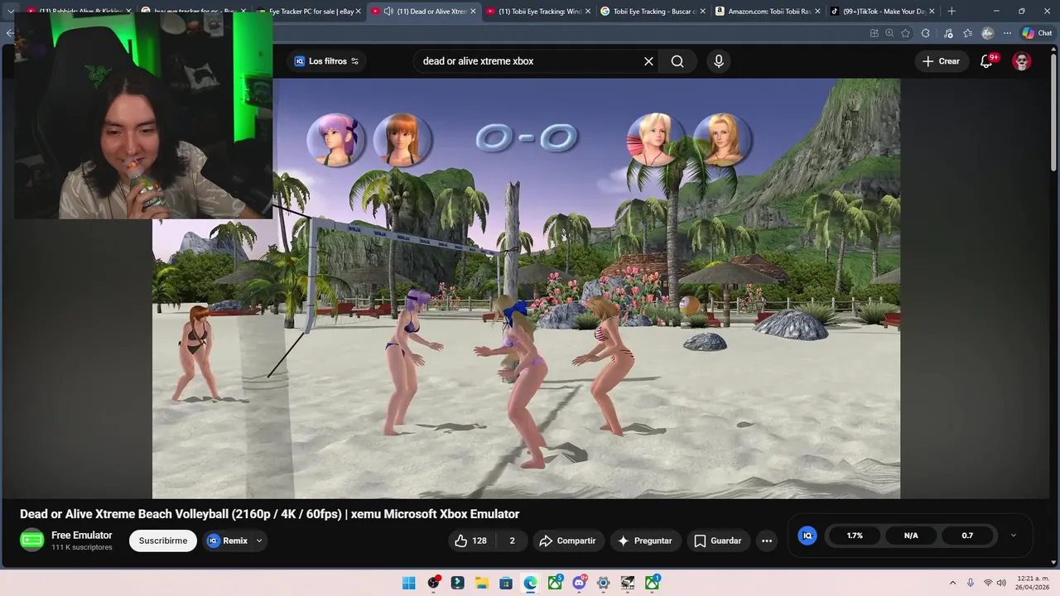Click the media control music-note icon in Edge
This screenshot has width=1060, height=596.
[947, 33]
